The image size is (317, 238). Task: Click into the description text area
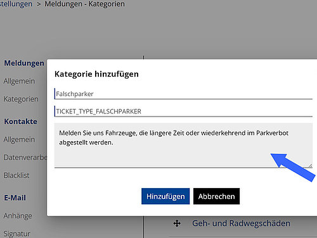(x=183, y=145)
